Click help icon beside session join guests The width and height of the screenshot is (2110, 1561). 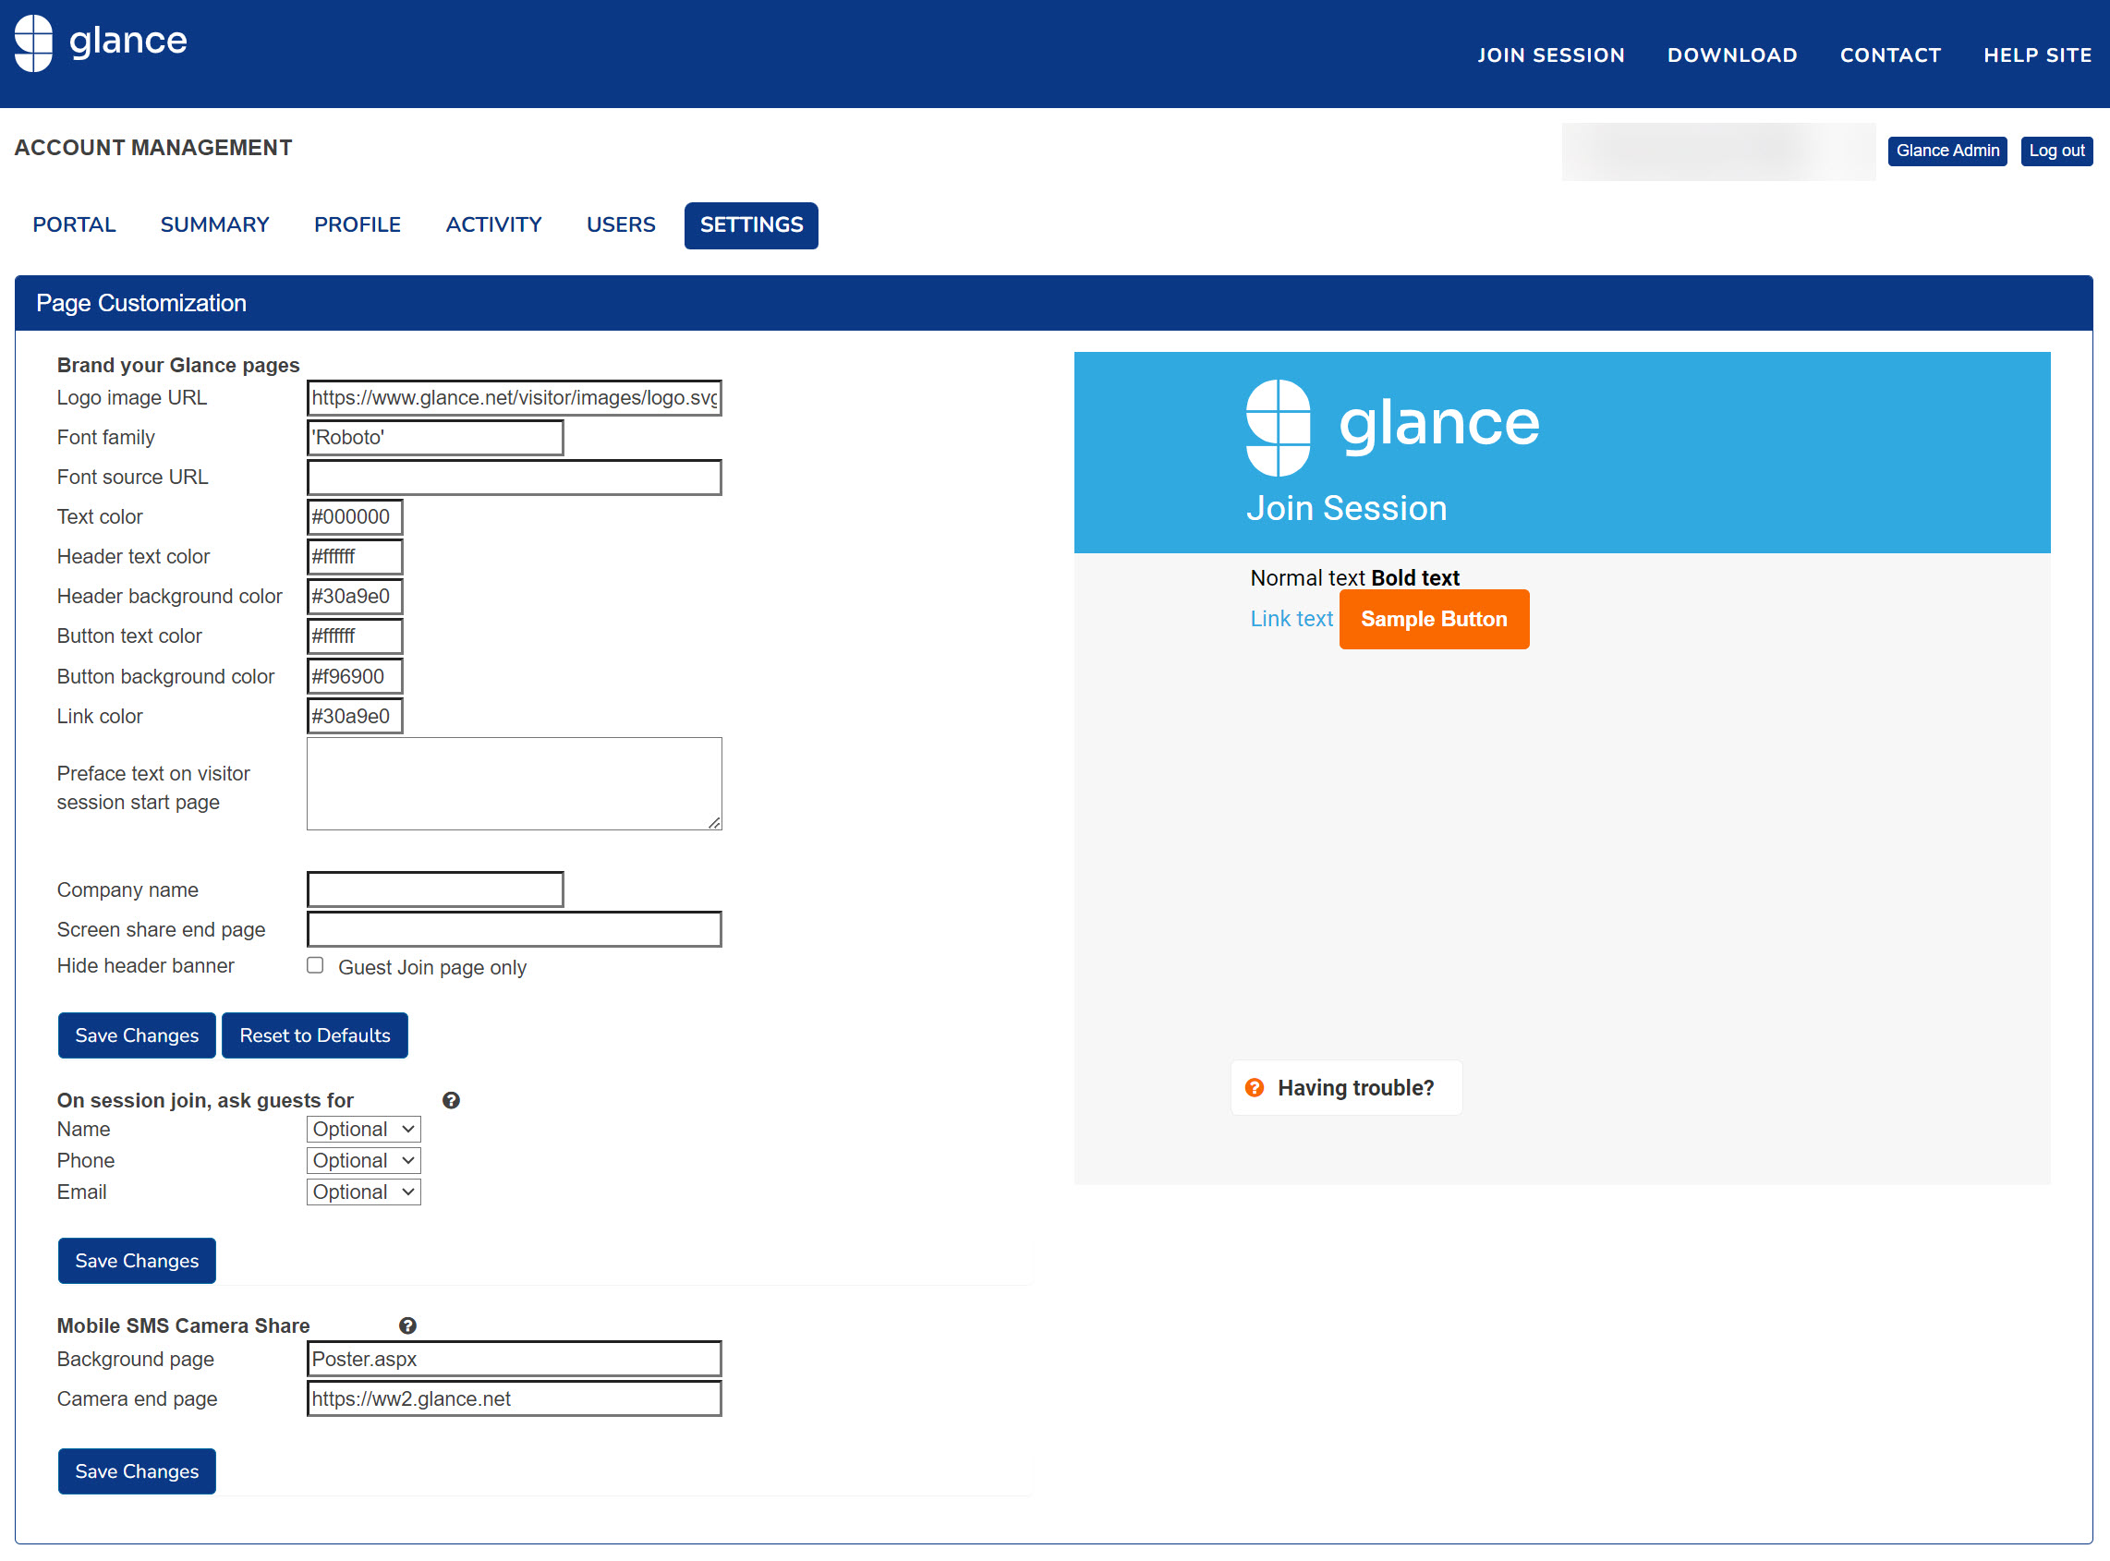(x=451, y=1100)
